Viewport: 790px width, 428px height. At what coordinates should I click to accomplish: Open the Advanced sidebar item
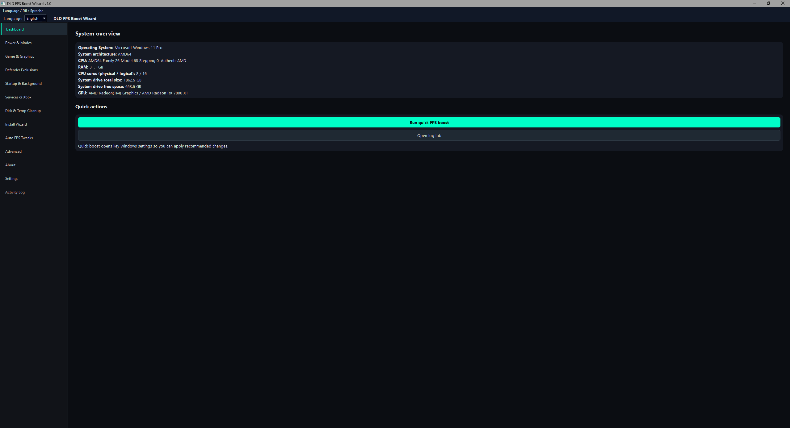13,152
